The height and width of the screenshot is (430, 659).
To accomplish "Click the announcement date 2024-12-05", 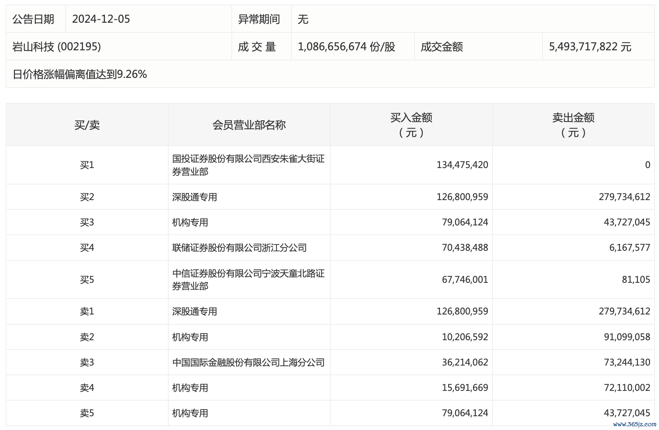I will (x=101, y=19).
